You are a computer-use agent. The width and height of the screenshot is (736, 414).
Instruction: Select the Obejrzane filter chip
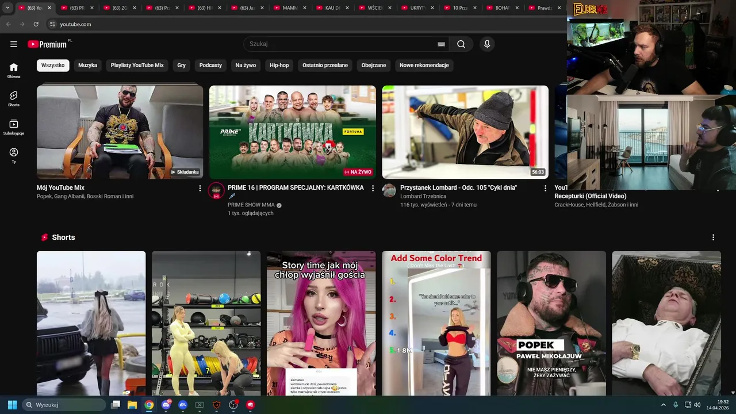point(374,66)
